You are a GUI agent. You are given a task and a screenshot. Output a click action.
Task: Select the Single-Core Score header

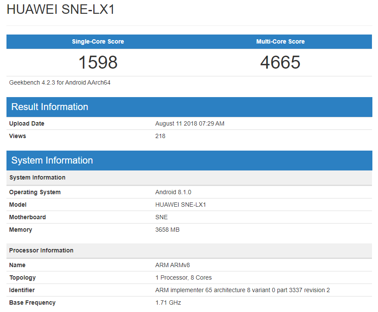tap(98, 41)
